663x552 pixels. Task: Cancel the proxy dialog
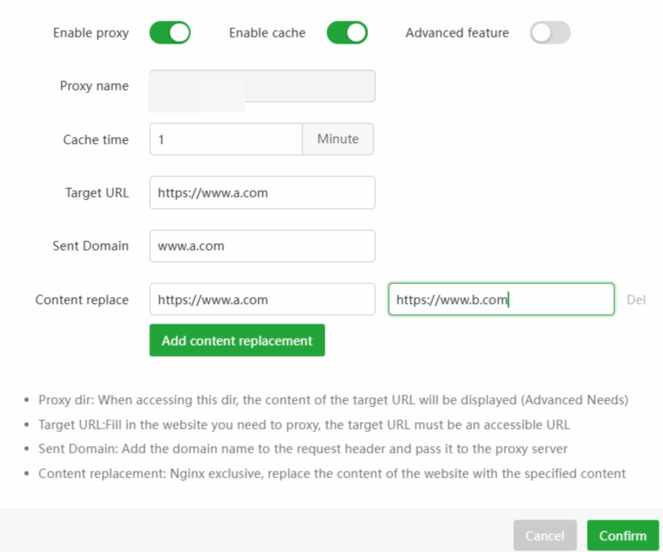(545, 536)
